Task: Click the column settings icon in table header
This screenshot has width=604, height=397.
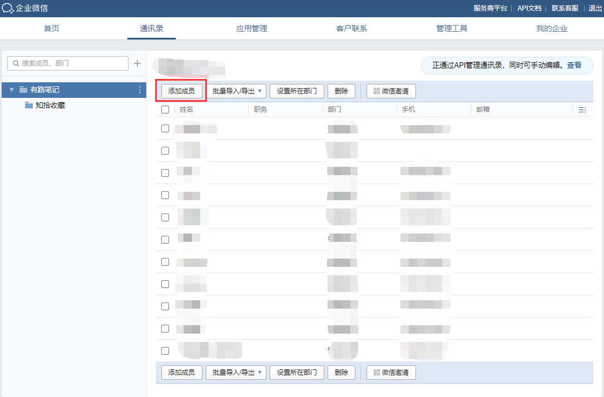Action: pyautogui.click(x=582, y=110)
